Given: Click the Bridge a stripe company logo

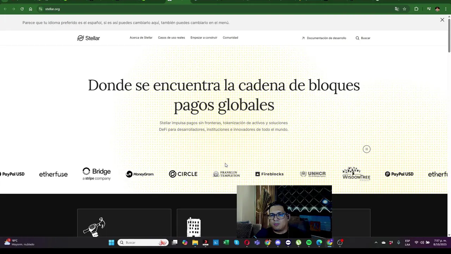Looking at the screenshot, I should [x=97, y=174].
